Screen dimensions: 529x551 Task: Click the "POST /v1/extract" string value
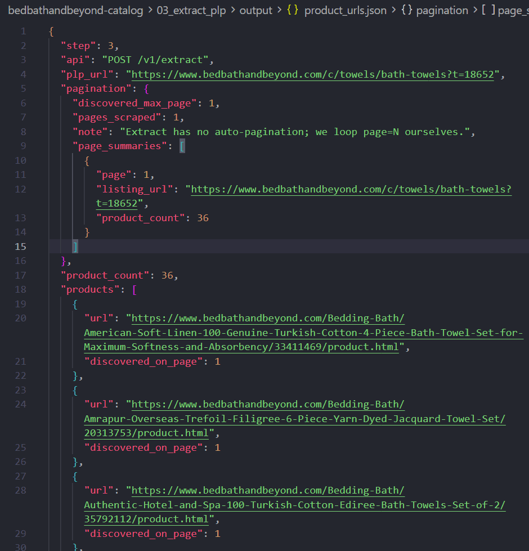[155, 60]
